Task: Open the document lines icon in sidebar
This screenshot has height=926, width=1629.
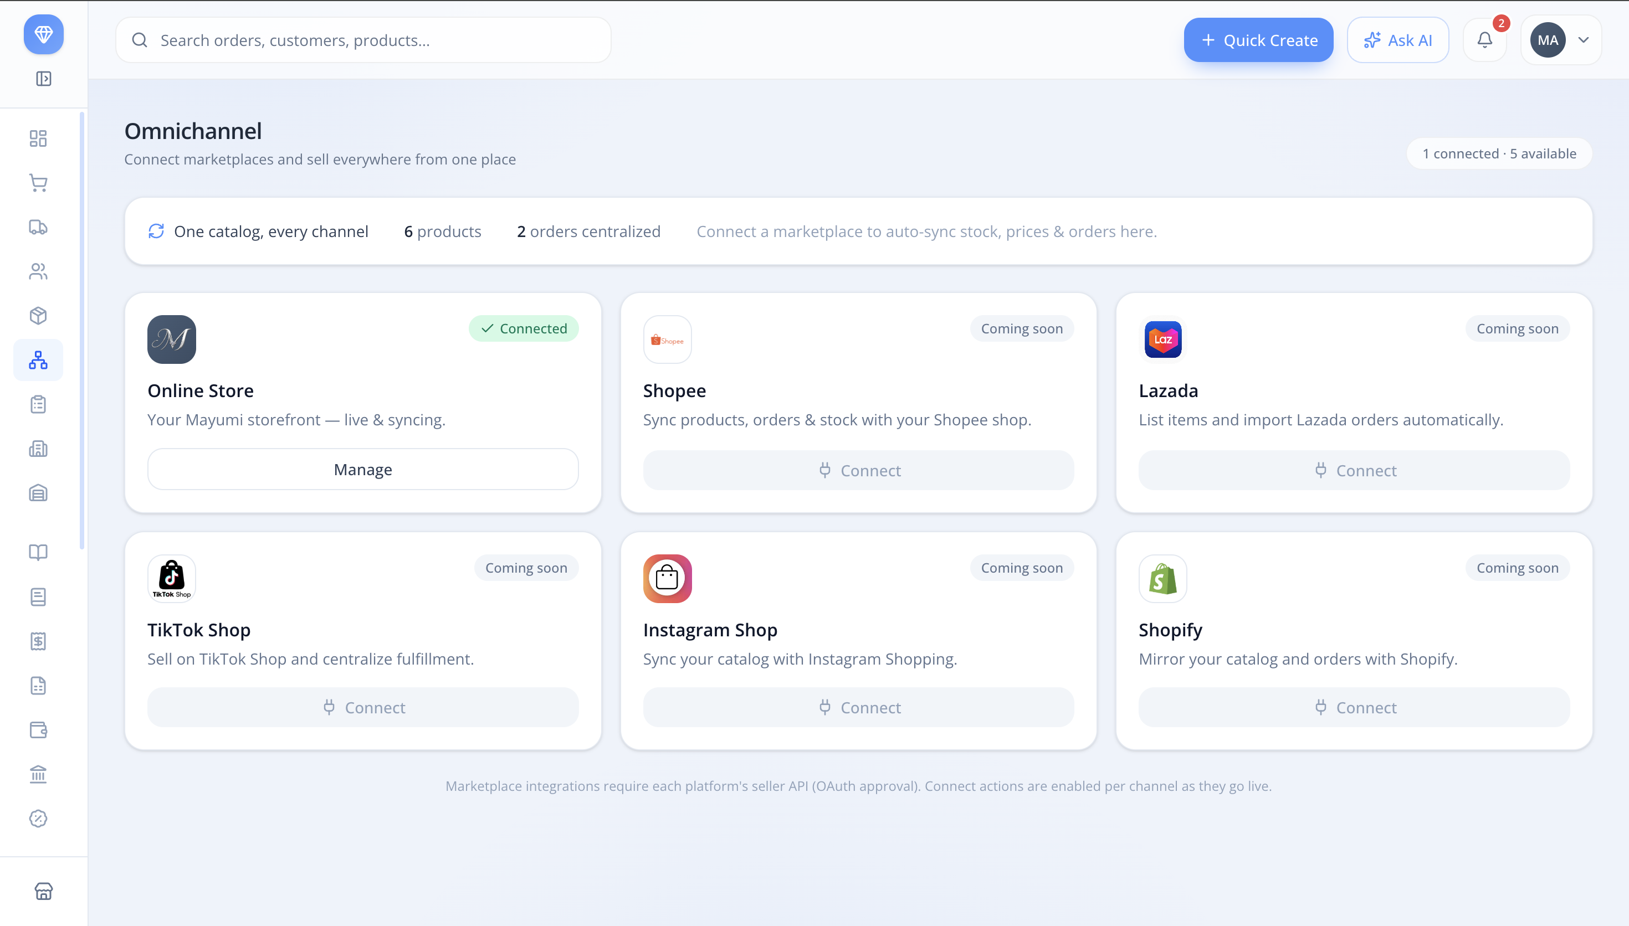Action: click(x=38, y=596)
